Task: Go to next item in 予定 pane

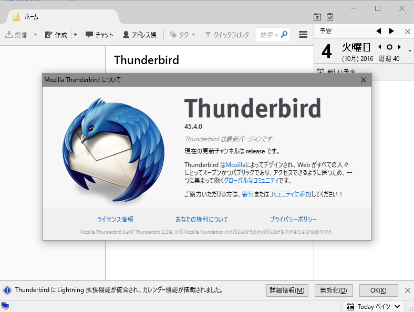Action: tap(391, 31)
